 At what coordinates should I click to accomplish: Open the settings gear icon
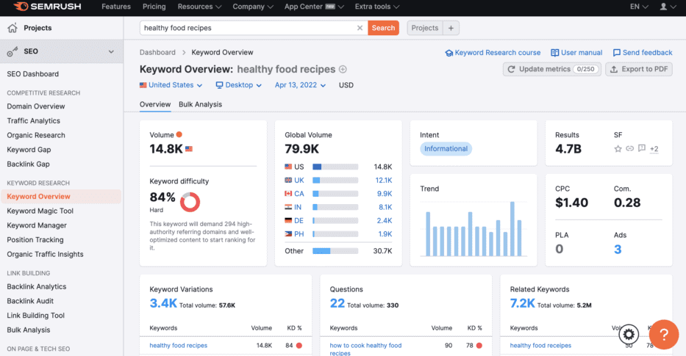[629, 335]
